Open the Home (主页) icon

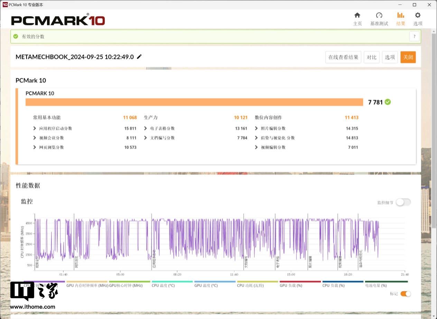[357, 16]
